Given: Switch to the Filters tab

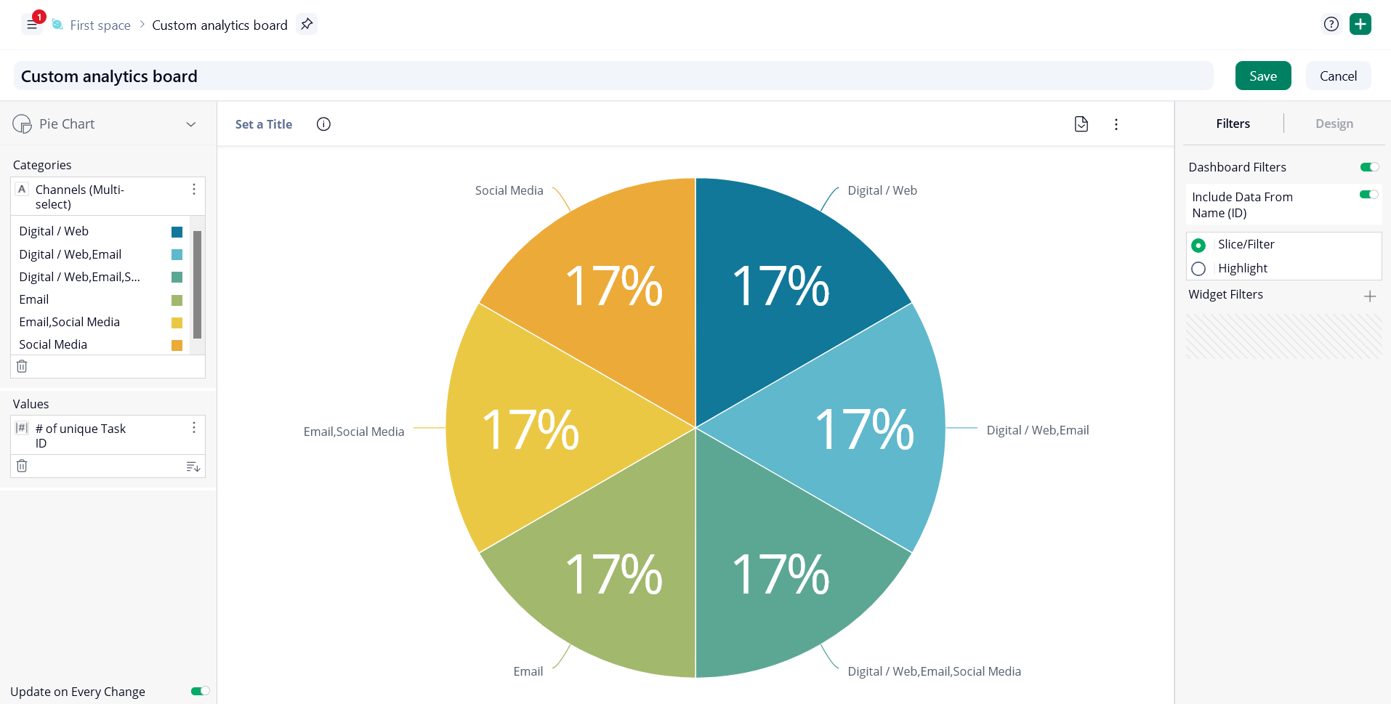Looking at the screenshot, I should [1233, 124].
